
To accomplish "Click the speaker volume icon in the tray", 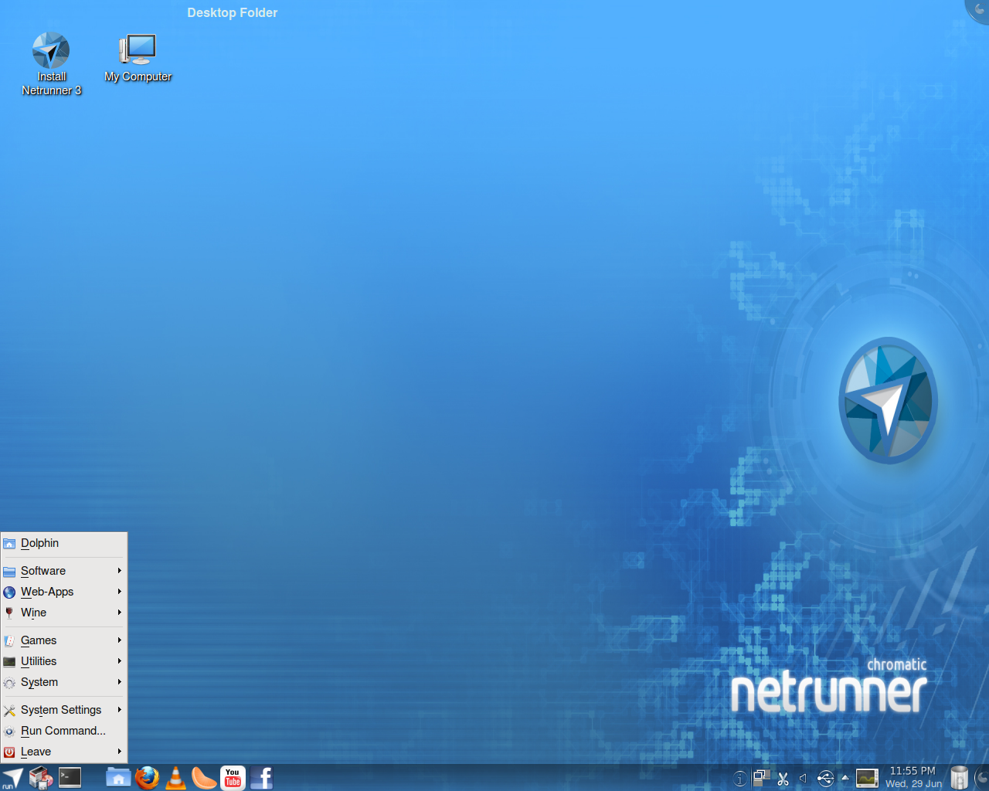I will (x=803, y=779).
